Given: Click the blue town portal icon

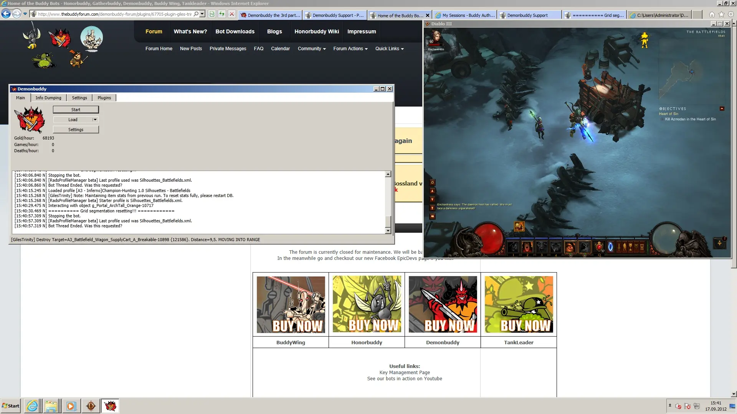Looking at the screenshot, I should coord(610,247).
